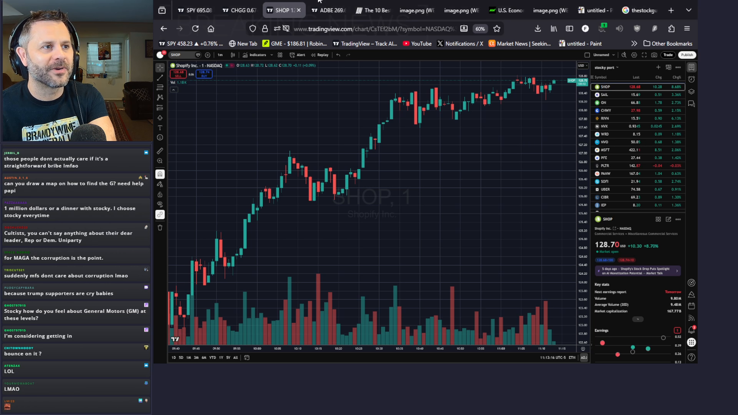This screenshot has height=415, width=738.
Task: Select the zoom in tool
Action: [x=160, y=161]
